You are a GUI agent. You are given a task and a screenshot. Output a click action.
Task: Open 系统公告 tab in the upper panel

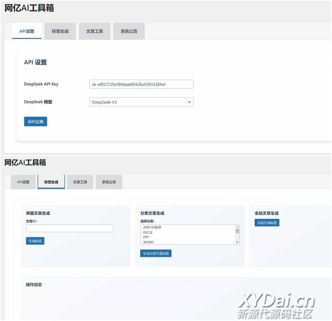[129, 31]
